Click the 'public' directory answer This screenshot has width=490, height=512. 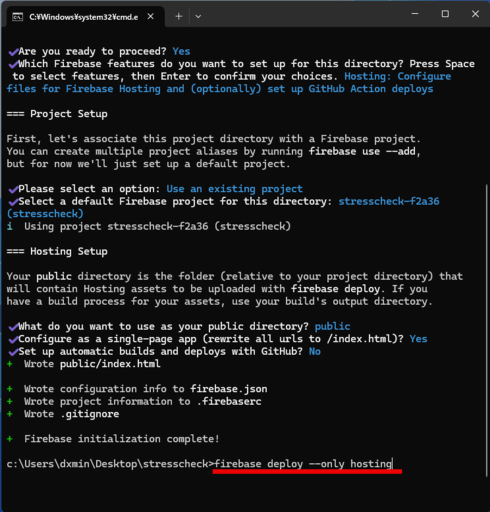coord(332,326)
